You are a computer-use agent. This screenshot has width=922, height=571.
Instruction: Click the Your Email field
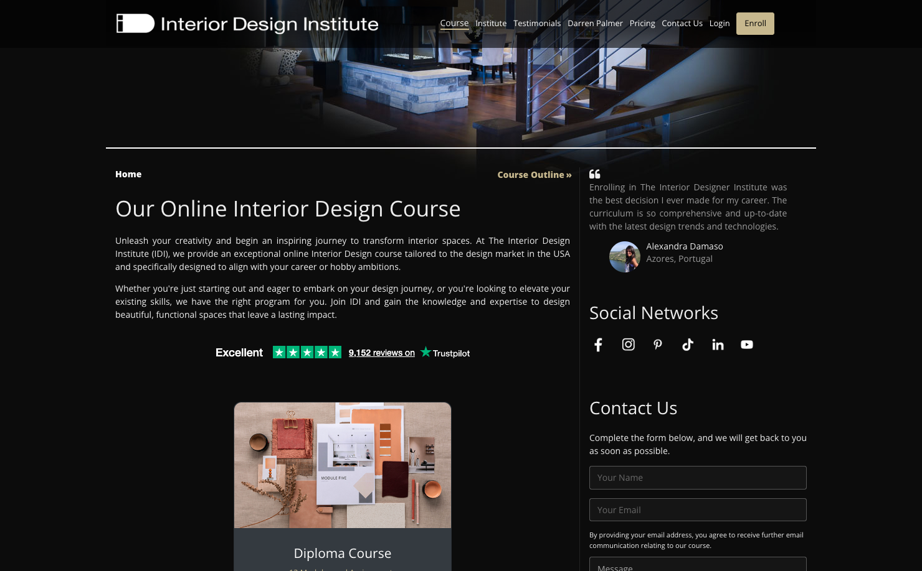pos(698,510)
